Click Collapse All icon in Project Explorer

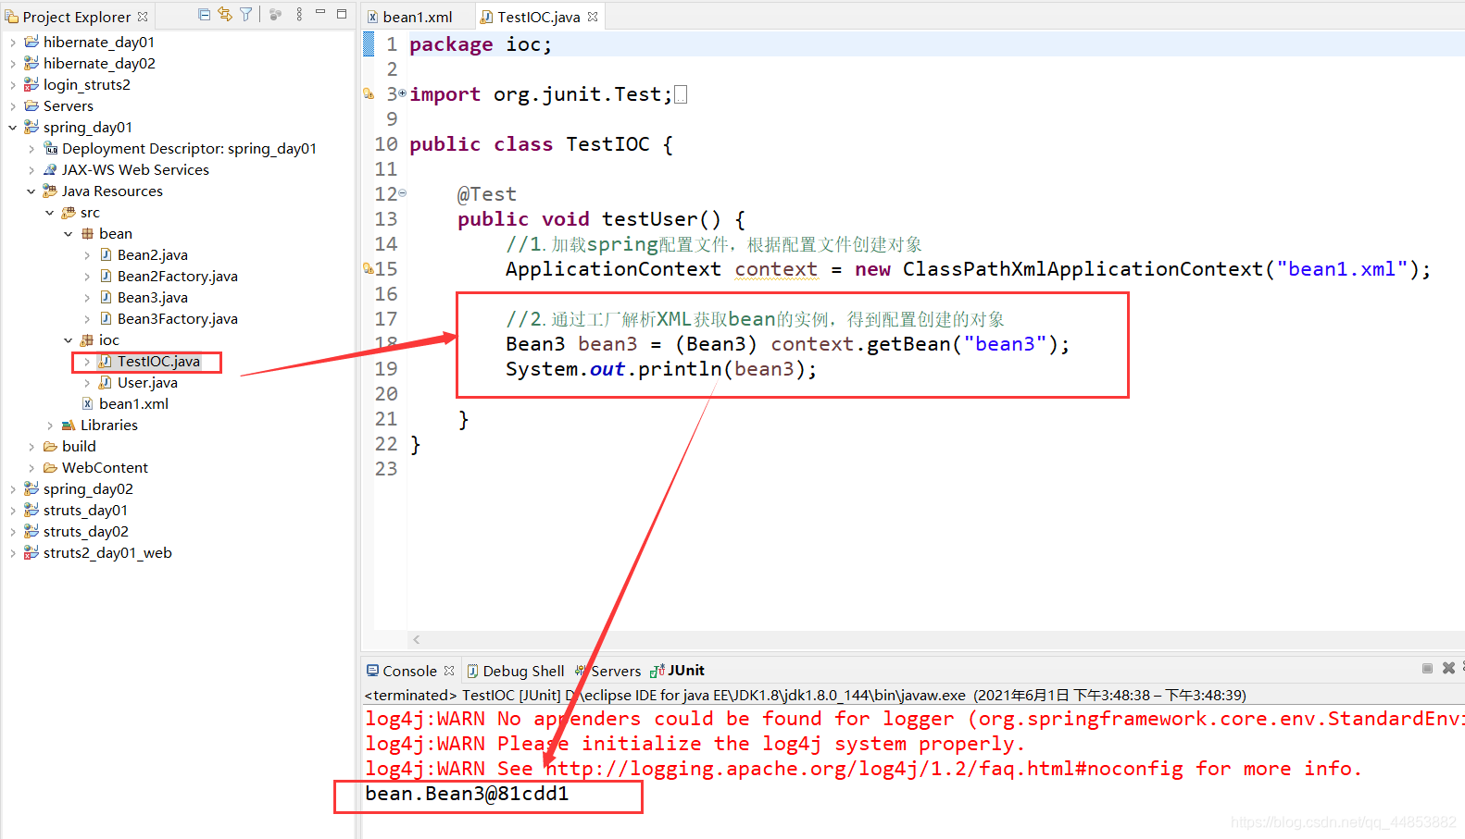pyautogui.click(x=204, y=15)
